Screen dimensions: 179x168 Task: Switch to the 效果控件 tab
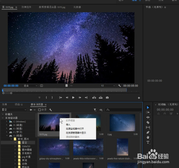(26, 7)
